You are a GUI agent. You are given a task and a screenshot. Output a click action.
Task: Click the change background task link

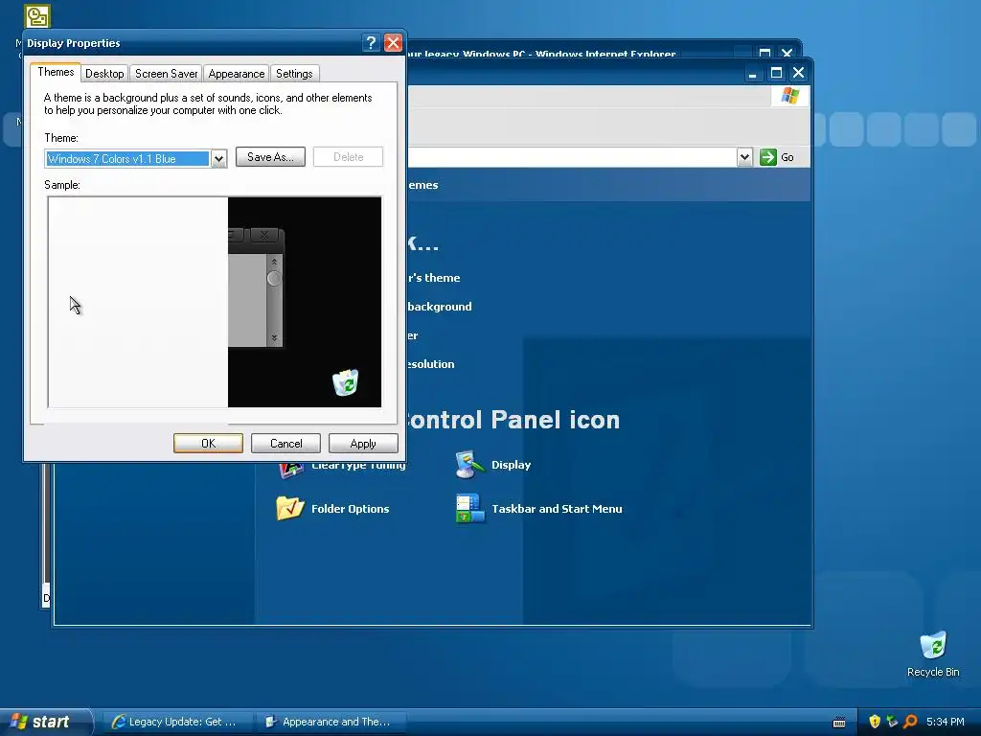(x=439, y=307)
